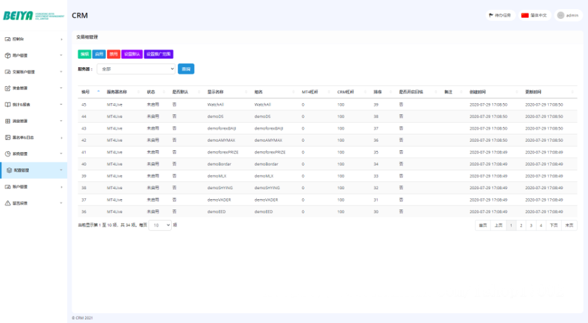Click the 配置管理 layers icon
588x323 pixels.
point(7,170)
